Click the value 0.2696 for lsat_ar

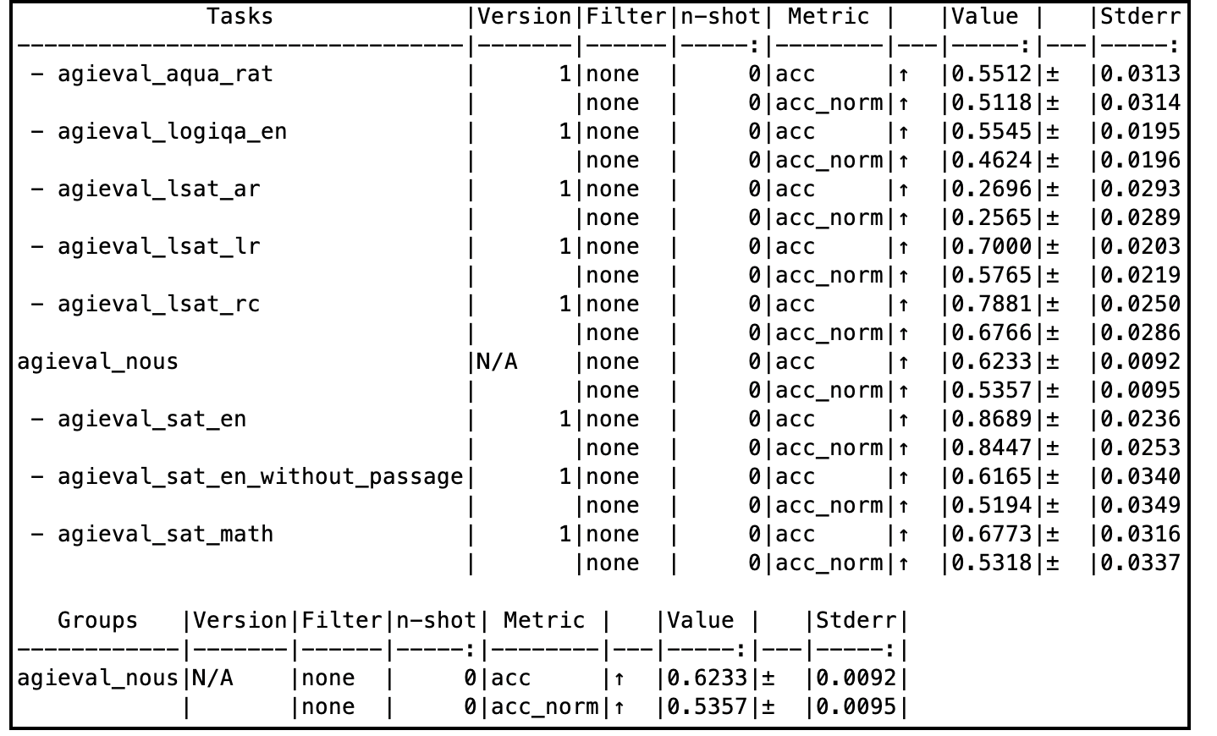(992, 189)
